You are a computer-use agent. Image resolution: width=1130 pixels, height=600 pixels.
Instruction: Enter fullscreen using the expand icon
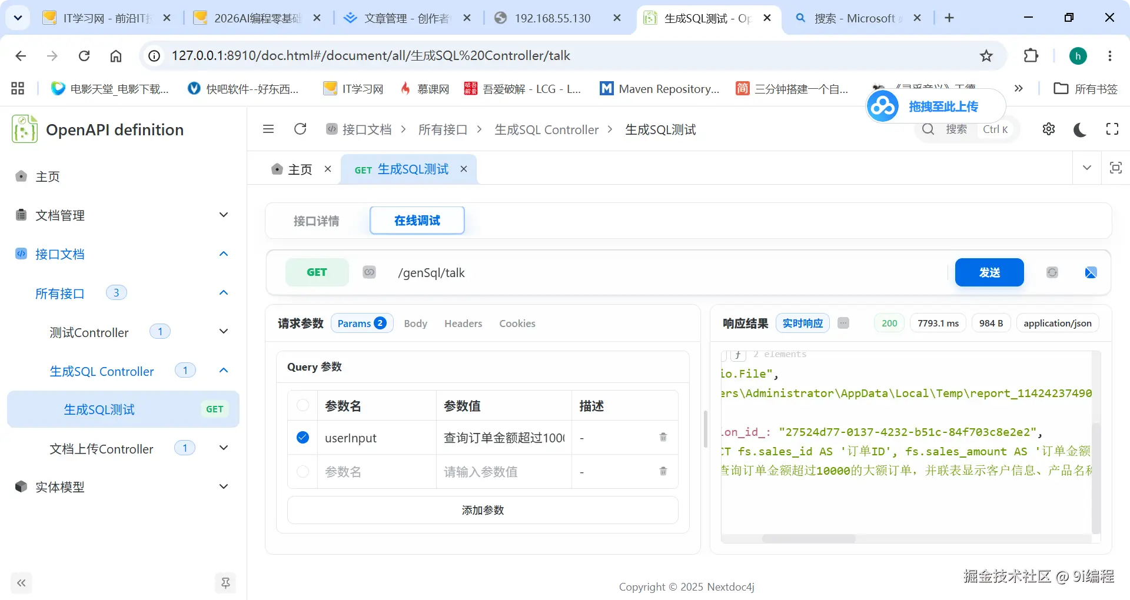point(1112,129)
